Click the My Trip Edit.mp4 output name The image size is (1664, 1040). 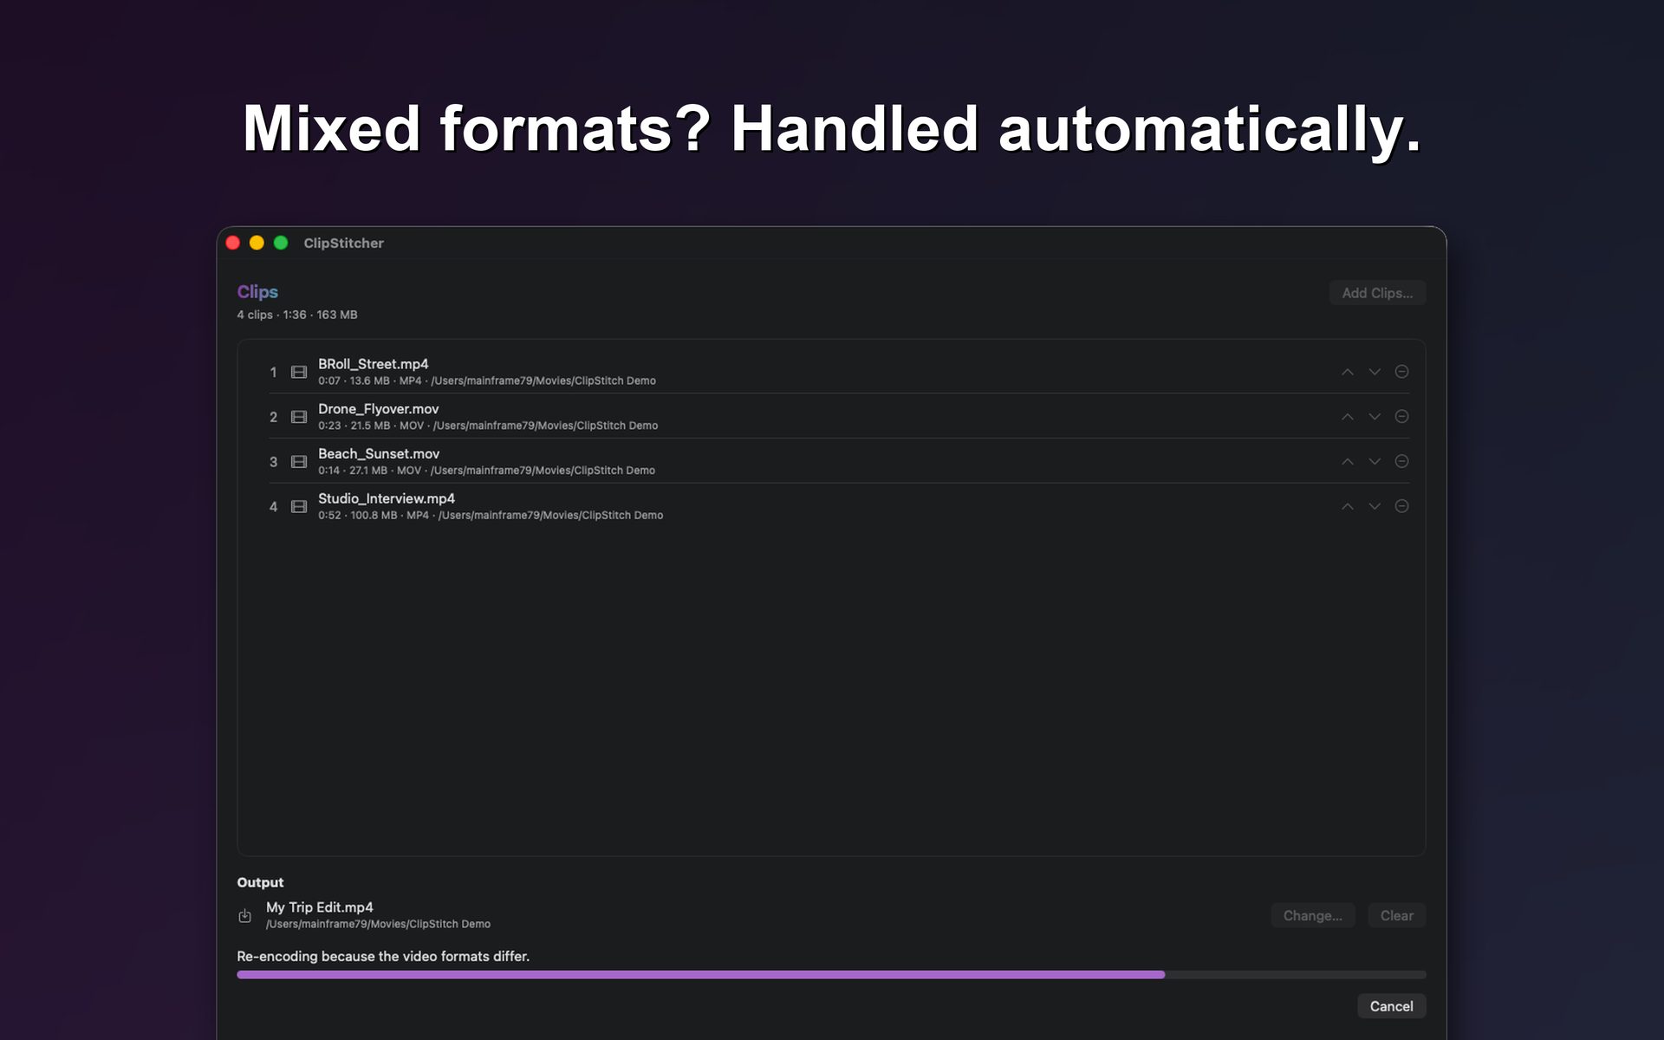[320, 907]
